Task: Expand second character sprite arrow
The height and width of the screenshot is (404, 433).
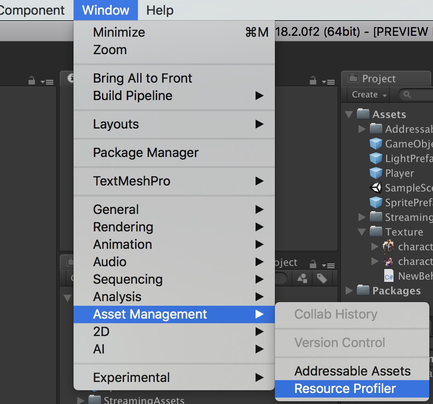Action: pyautogui.click(x=375, y=261)
